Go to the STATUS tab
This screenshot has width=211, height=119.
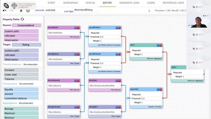90,3
